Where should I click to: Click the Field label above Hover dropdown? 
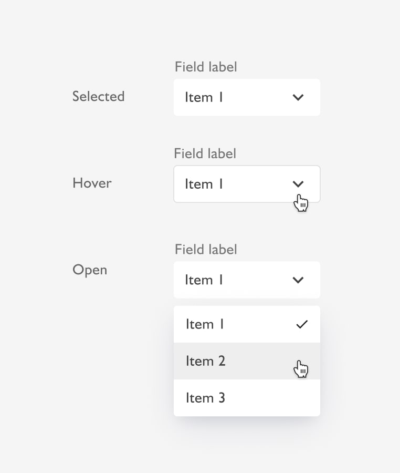point(205,153)
